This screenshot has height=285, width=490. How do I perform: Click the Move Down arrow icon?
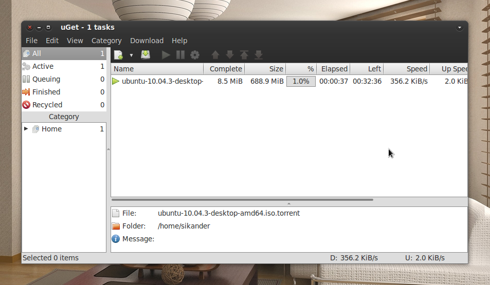(230, 55)
